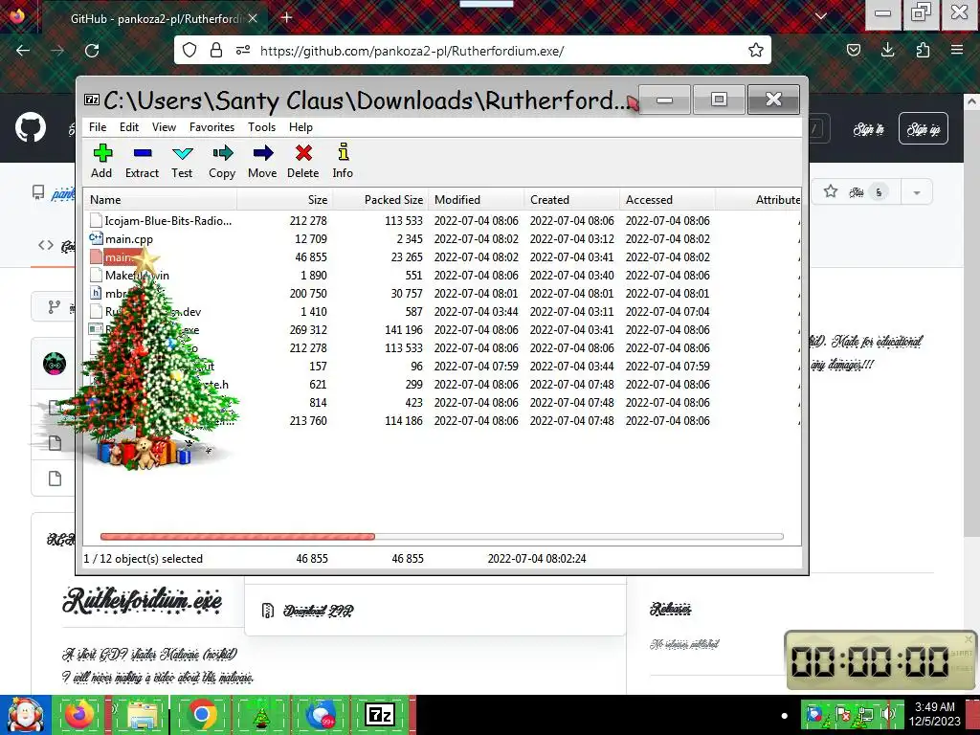Image resolution: width=980 pixels, height=735 pixels.
Task: Expand the dropdown beside GitHub Star button
Action: click(917, 191)
